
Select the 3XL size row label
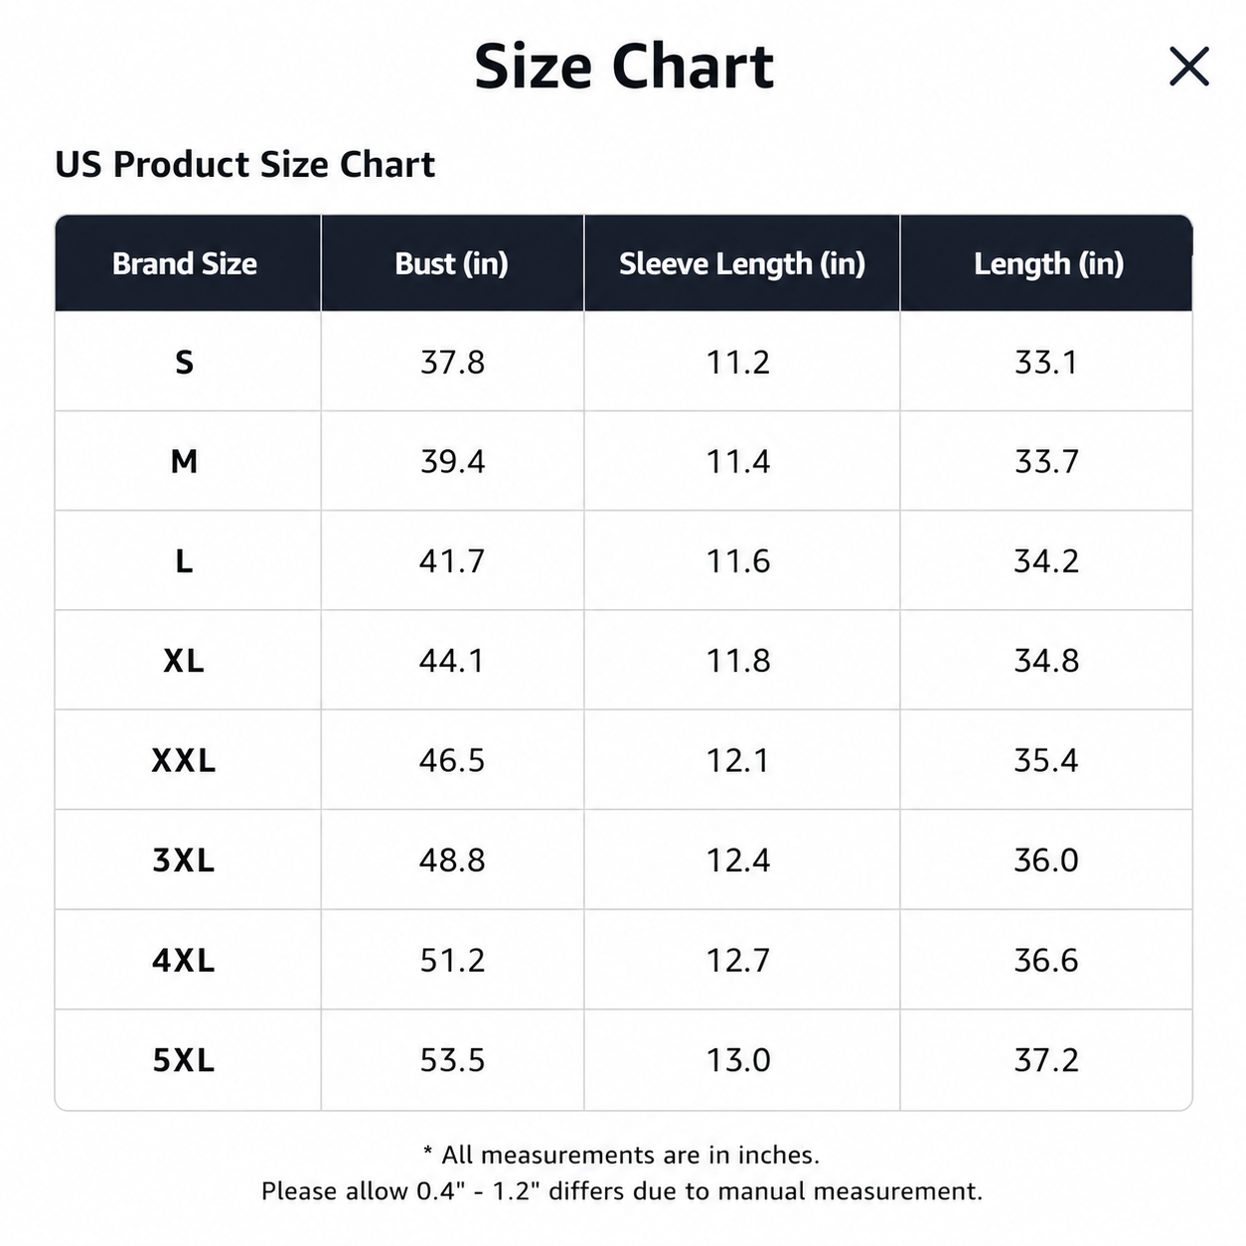(184, 859)
